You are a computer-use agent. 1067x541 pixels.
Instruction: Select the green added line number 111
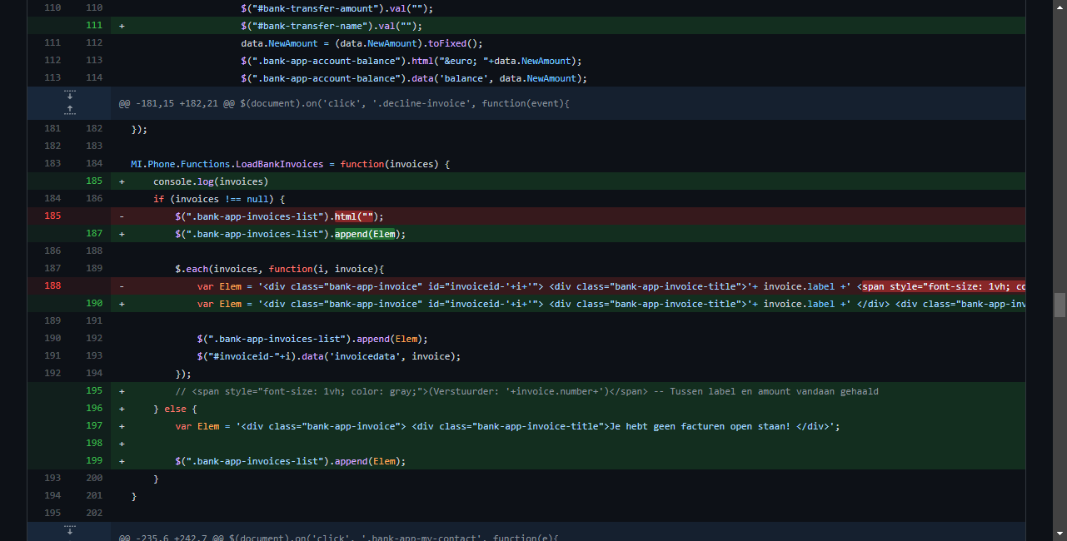[93, 26]
